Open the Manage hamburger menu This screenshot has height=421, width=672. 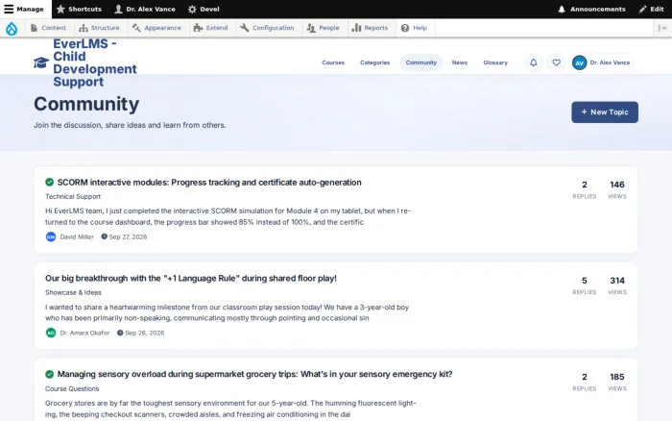pyautogui.click(x=24, y=9)
